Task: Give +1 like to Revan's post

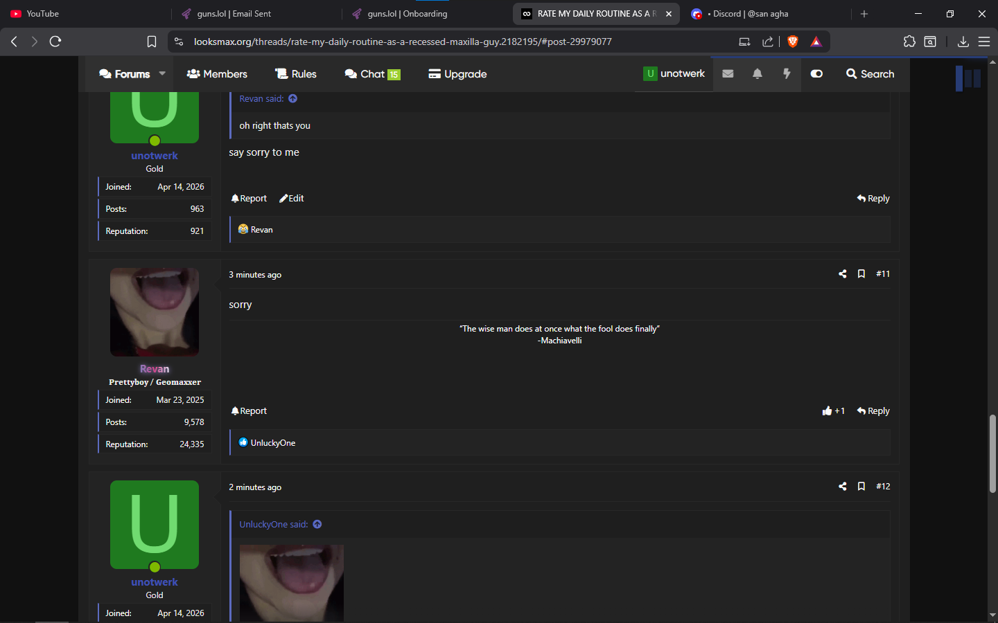Action: (834, 410)
